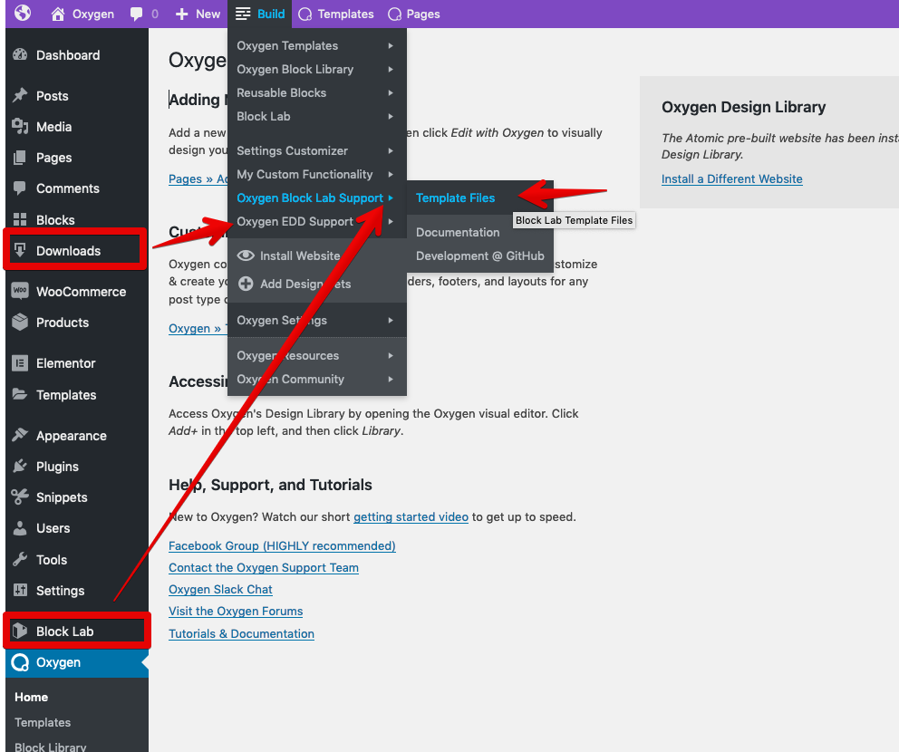
Task: Open the Oxygen Slack Chat link
Action: [220, 589]
